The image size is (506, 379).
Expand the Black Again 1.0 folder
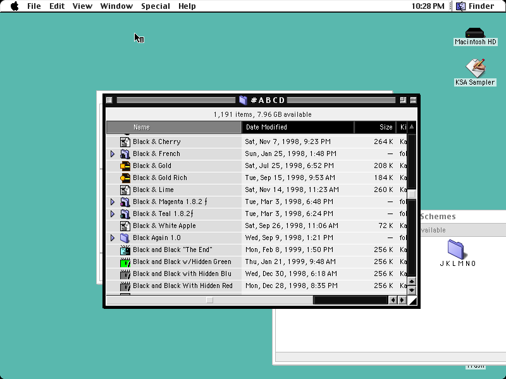[113, 238]
